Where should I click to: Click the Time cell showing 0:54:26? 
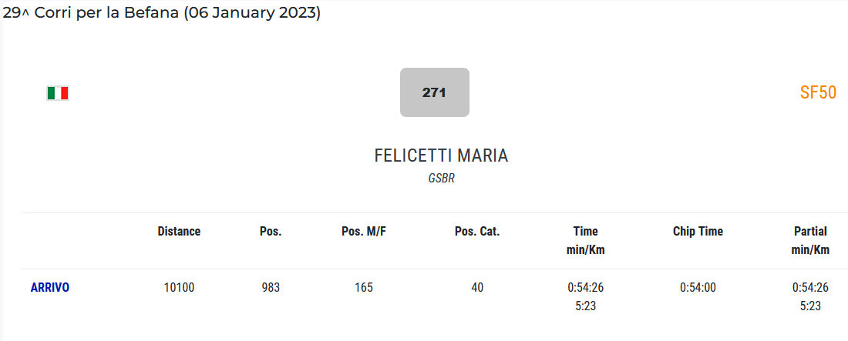[x=585, y=287]
